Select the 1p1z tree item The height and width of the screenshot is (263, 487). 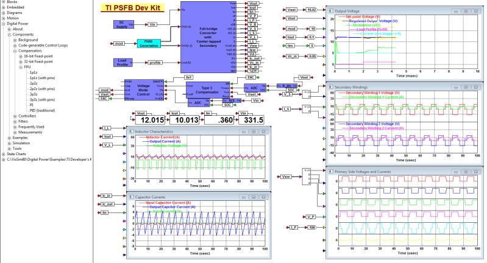[x=34, y=72]
